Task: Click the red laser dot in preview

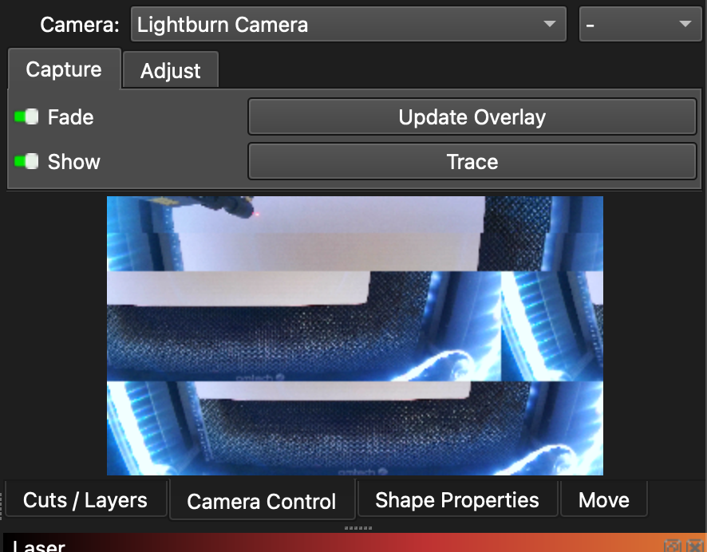Action: click(259, 214)
